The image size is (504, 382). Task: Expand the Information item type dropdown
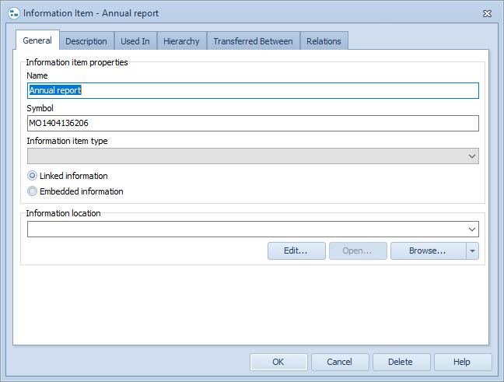click(471, 156)
